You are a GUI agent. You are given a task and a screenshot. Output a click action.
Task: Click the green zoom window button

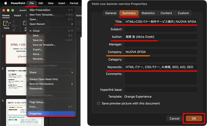[x=13, y=10]
